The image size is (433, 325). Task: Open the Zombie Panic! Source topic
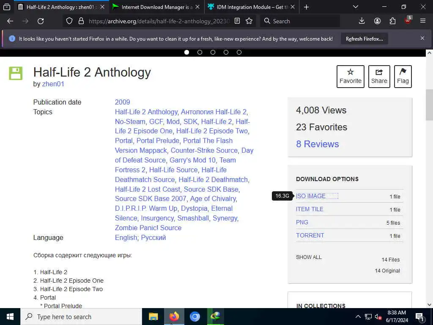148,228
